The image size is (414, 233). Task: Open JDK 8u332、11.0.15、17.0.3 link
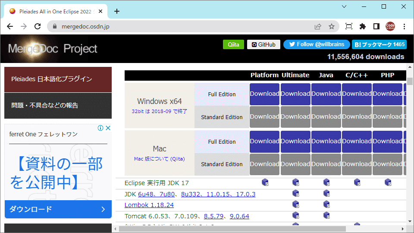click(218, 195)
